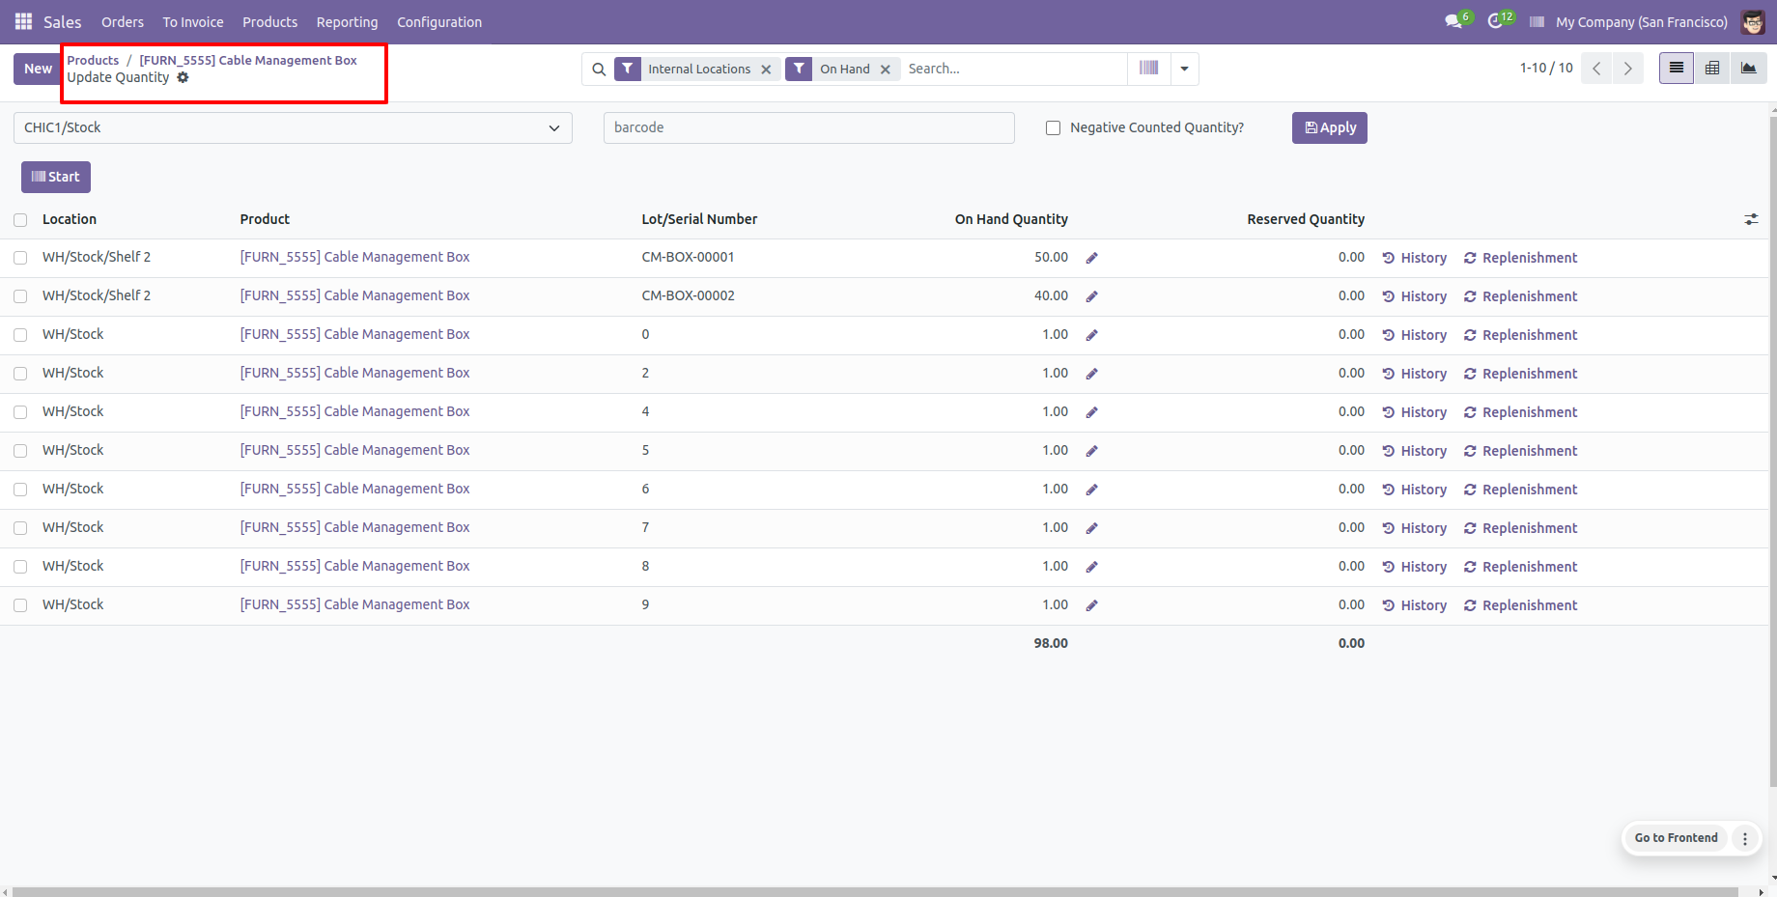Open Replenishment for lot CM-BOX-00002
The height and width of the screenshot is (897, 1777).
coord(1521,296)
